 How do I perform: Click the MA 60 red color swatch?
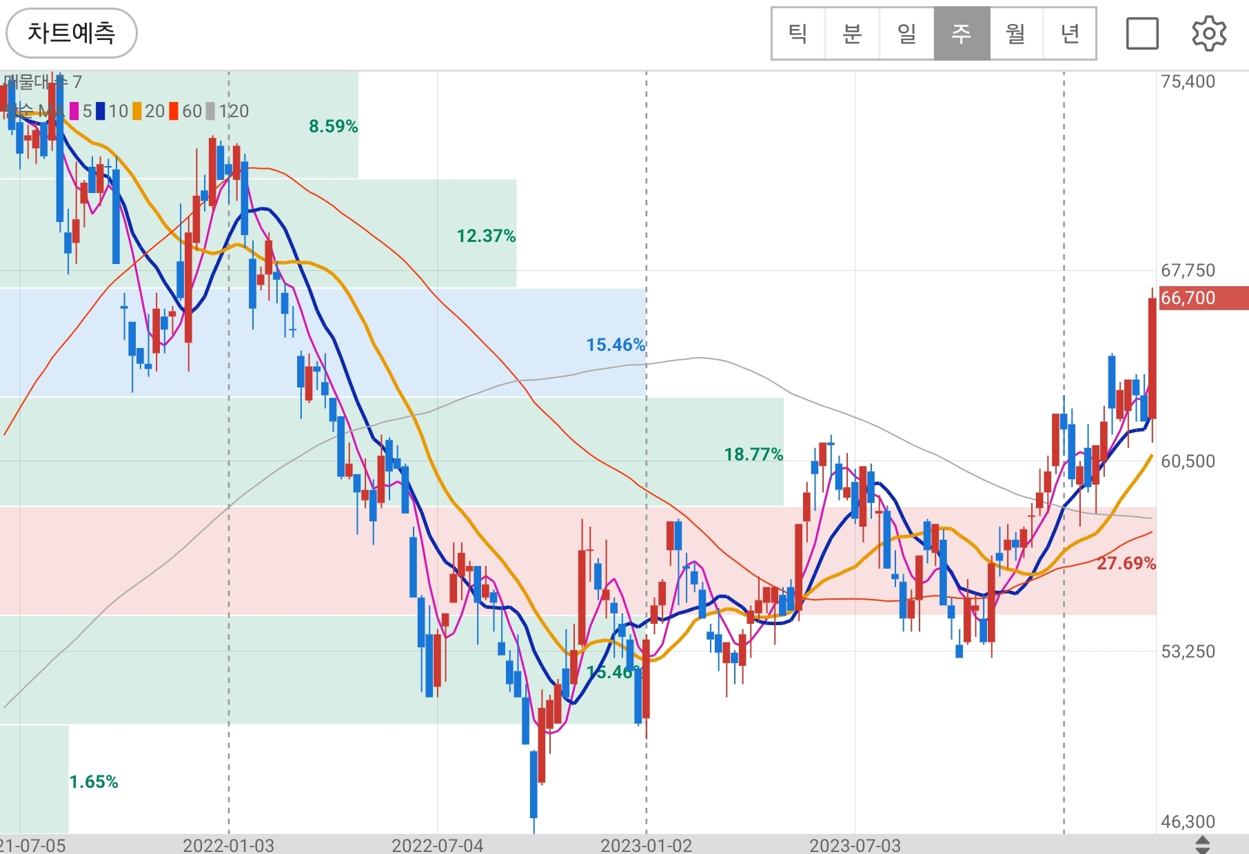click(174, 111)
